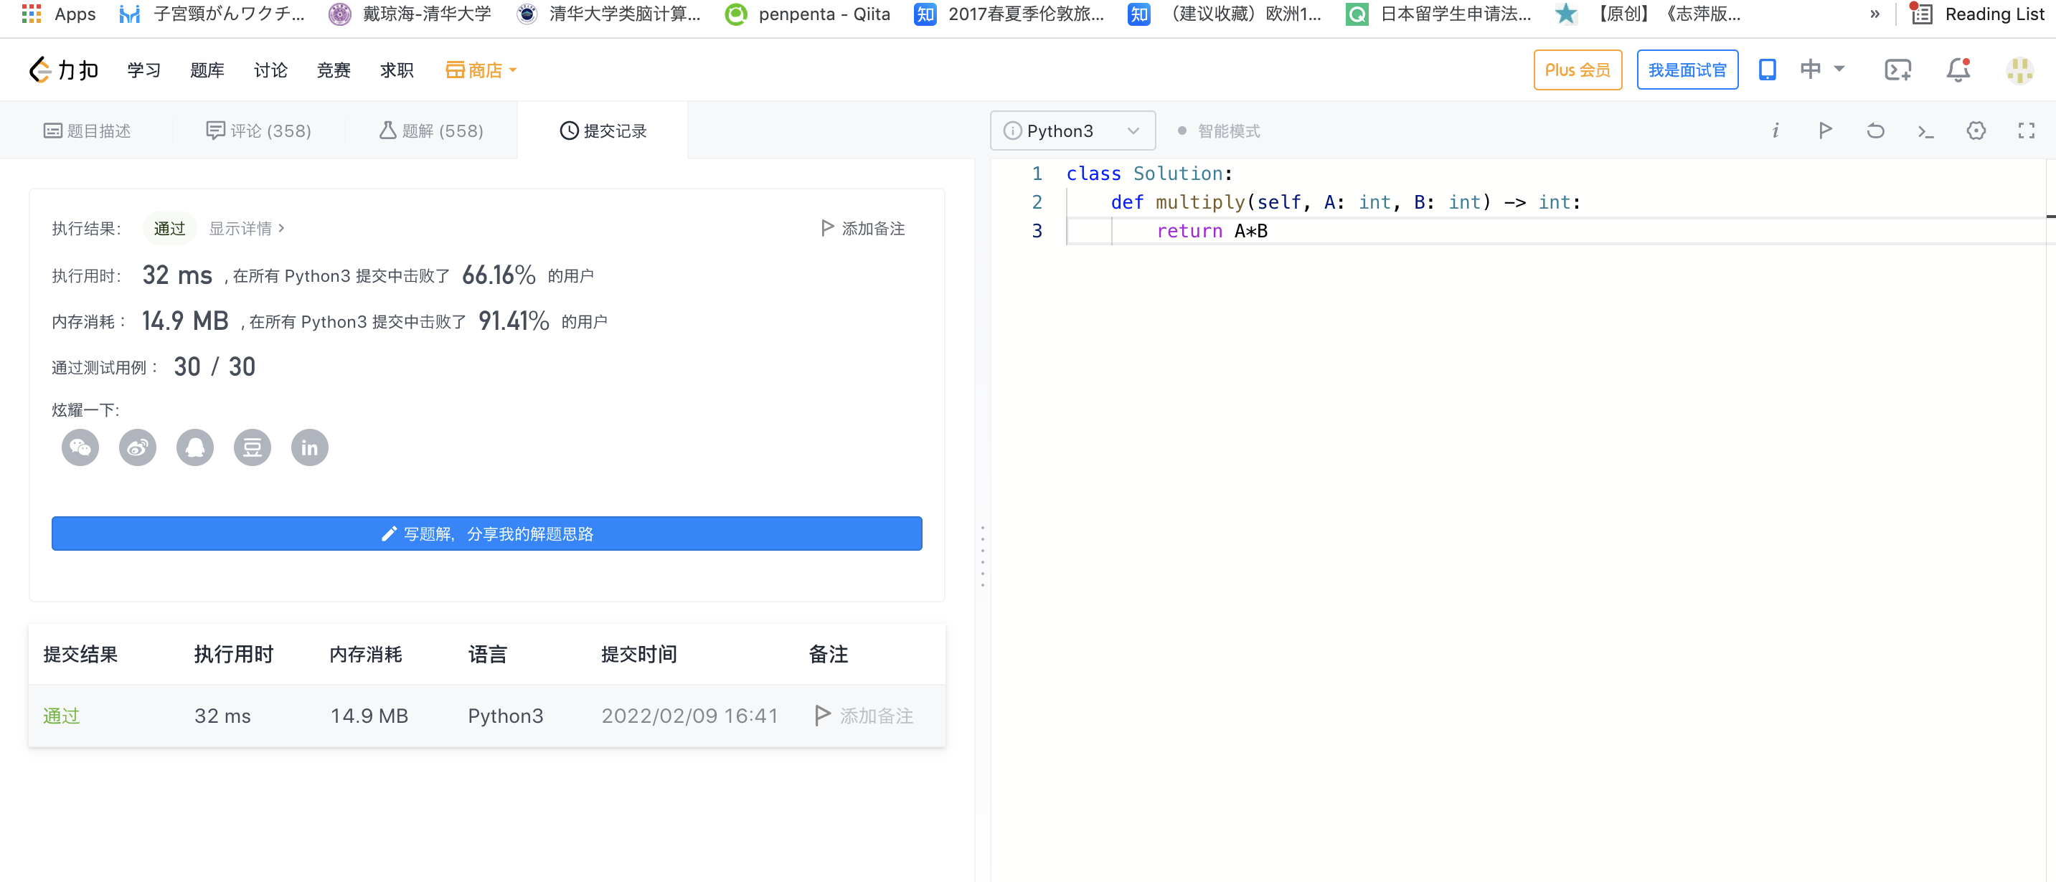This screenshot has width=2056, height=882.
Task: Click the 我是面试官 button
Action: (x=1687, y=70)
